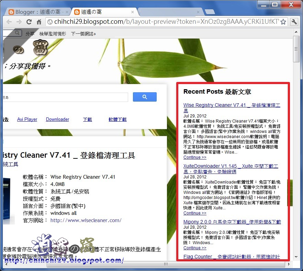The image size is (303, 271).
Task: Open the Avi Player label link
Action: pyautogui.click(x=27, y=119)
